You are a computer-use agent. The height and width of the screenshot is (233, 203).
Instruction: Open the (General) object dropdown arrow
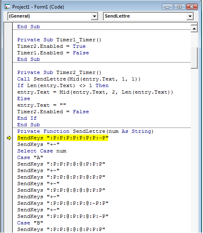point(94,16)
